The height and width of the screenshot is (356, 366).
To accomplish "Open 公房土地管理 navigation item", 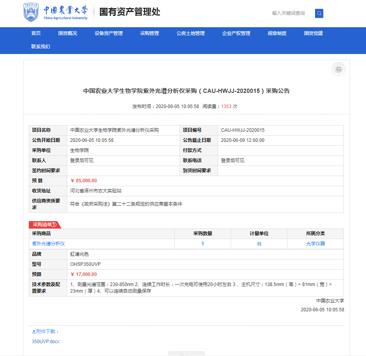I will click(x=190, y=33).
